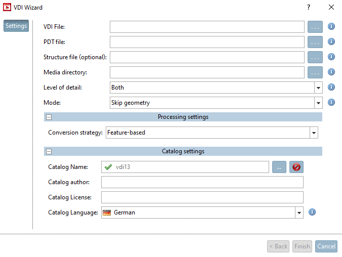Open the Mode dropdown

coord(318,103)
